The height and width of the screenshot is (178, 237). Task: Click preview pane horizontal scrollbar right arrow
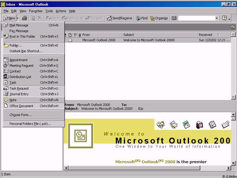[228, 168]
